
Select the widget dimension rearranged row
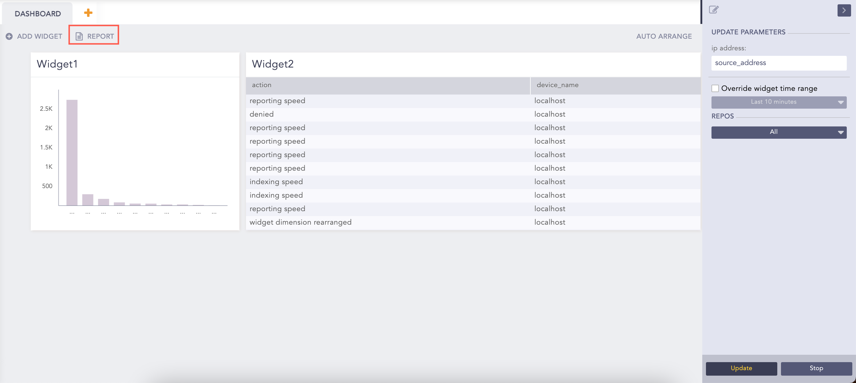click(x=300, y=222)
